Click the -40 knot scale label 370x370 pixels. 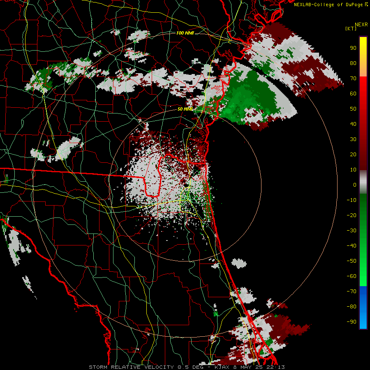pyautogui.click(x=351, y=246)
